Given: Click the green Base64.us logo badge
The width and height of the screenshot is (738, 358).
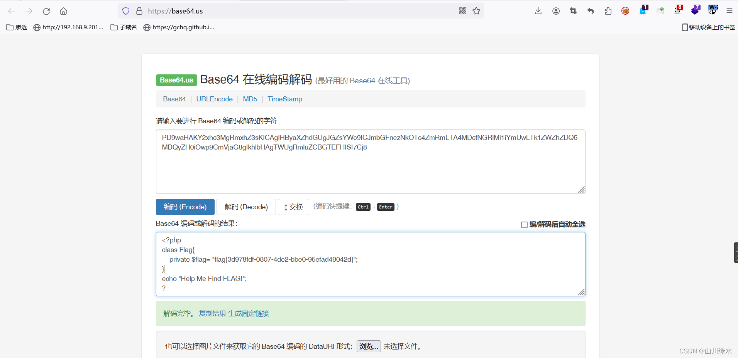Looking at the screenshot, I should click(x=176, y=80).
